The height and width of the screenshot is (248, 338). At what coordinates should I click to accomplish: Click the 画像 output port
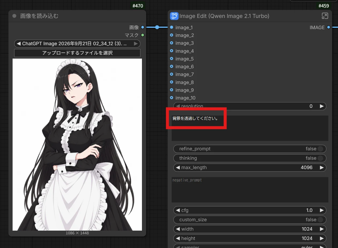pyautogui.click(x=142, y=27)
